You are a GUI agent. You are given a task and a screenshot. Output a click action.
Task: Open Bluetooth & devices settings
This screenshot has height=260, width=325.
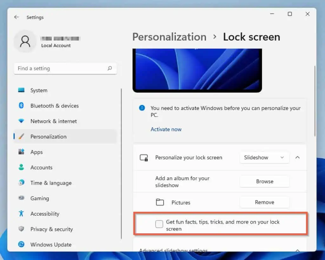pyautogui.click(x=21, y=106)
